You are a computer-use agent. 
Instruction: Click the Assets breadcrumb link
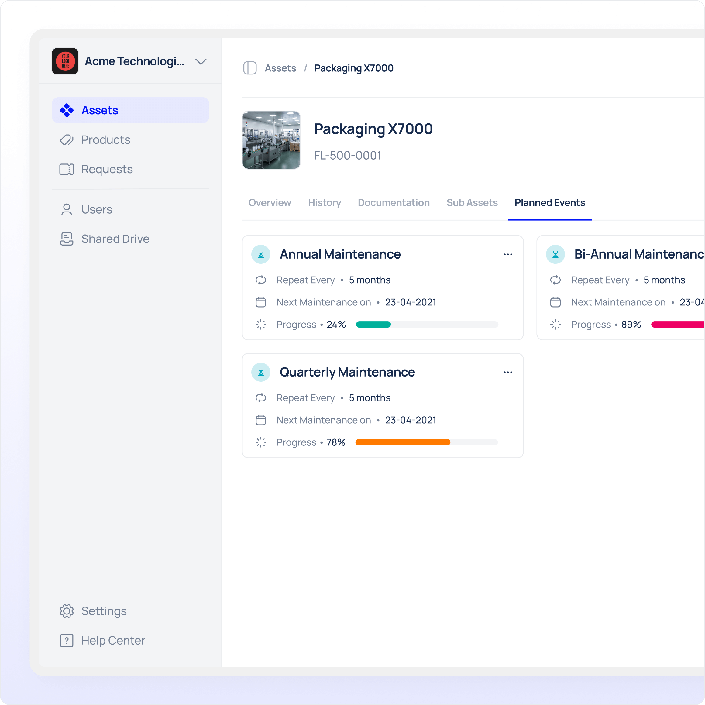tap(280, 68)
